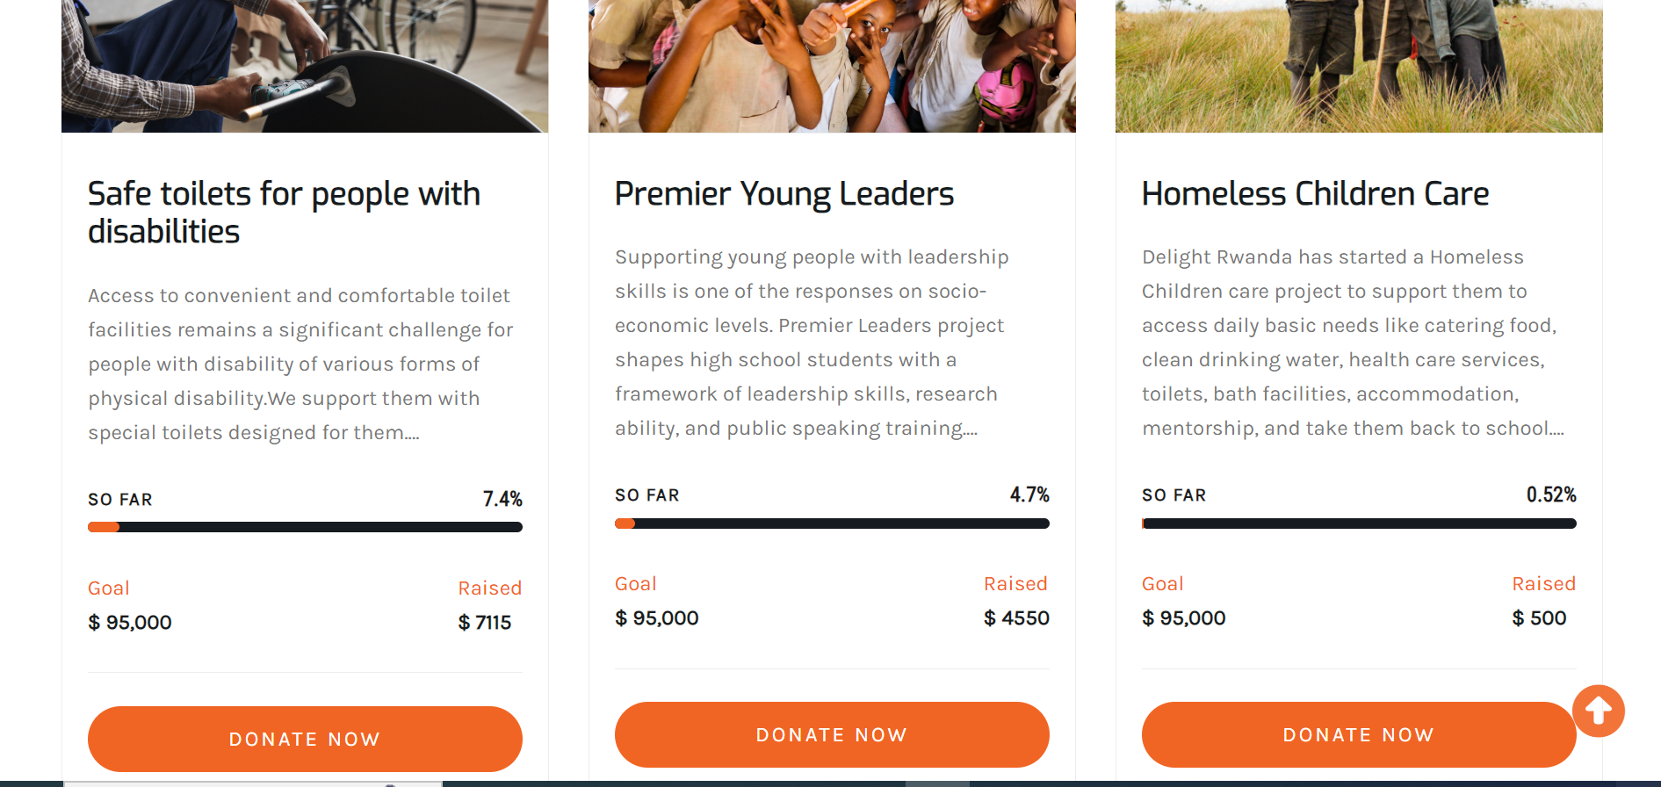This screenshot has width=1661, height=787.
Task: Open the Premier Young Leaders title link
Action: click(x=784, y=194)
